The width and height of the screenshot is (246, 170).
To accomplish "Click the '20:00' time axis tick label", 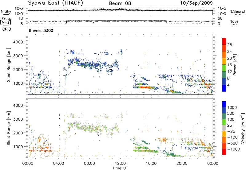I will [182, 164].
